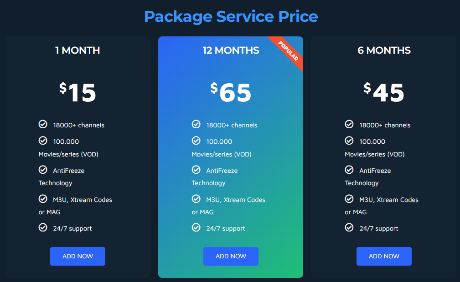The height and width of the screenshot is (282, 460).
Task: Click 100.000 checkmark icon in 6 Months plan
Action: click(x=349, y=141)
